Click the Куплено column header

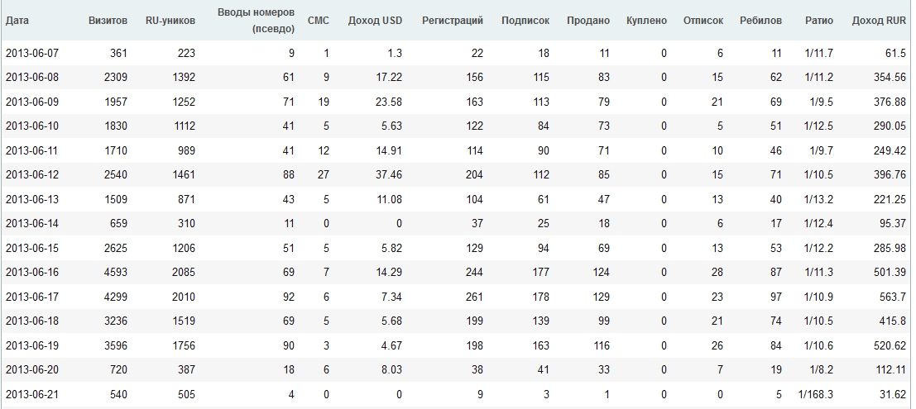(x=646, y=20)
